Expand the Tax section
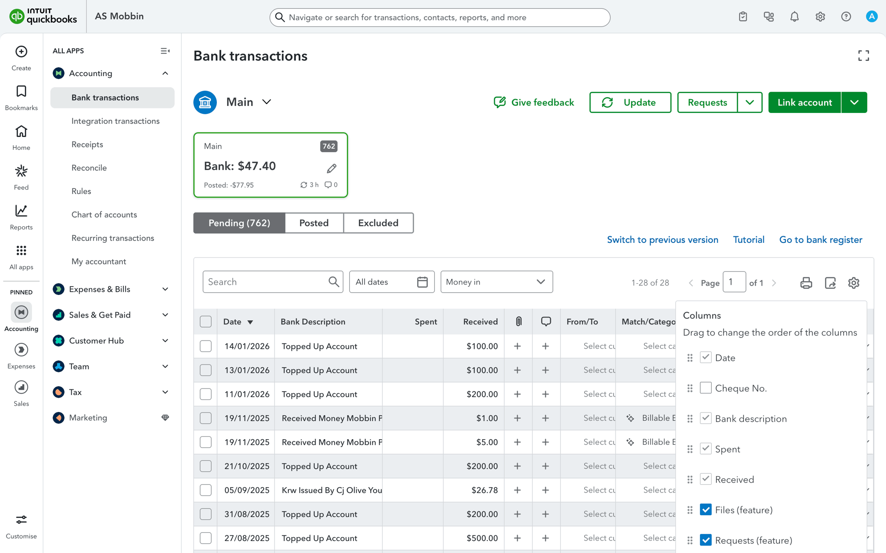Screen dimensions: 886x553 point(165,392)
